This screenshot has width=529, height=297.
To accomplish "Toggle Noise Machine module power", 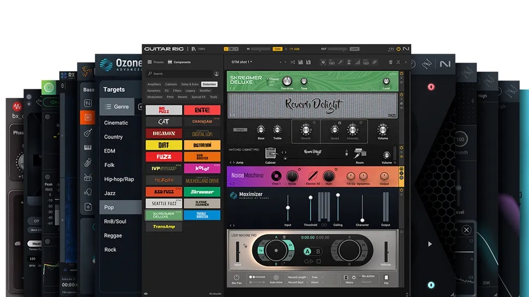I will (401, 169).
